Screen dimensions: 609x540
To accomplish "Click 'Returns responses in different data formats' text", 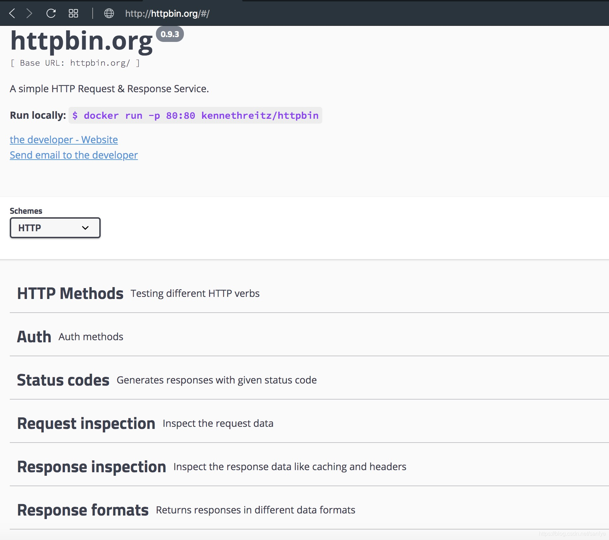I will pyautogui.click(x=256, y=510).
